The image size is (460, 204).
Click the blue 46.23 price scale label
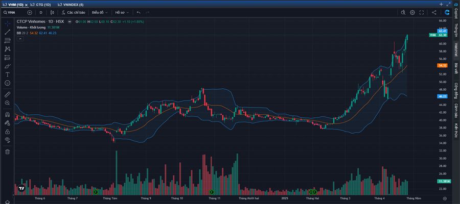[442, 96]
